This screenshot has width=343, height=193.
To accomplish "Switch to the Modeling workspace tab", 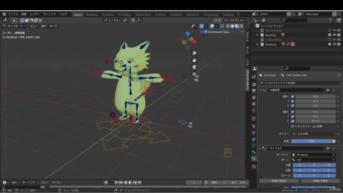I will (x=92, y=14).
